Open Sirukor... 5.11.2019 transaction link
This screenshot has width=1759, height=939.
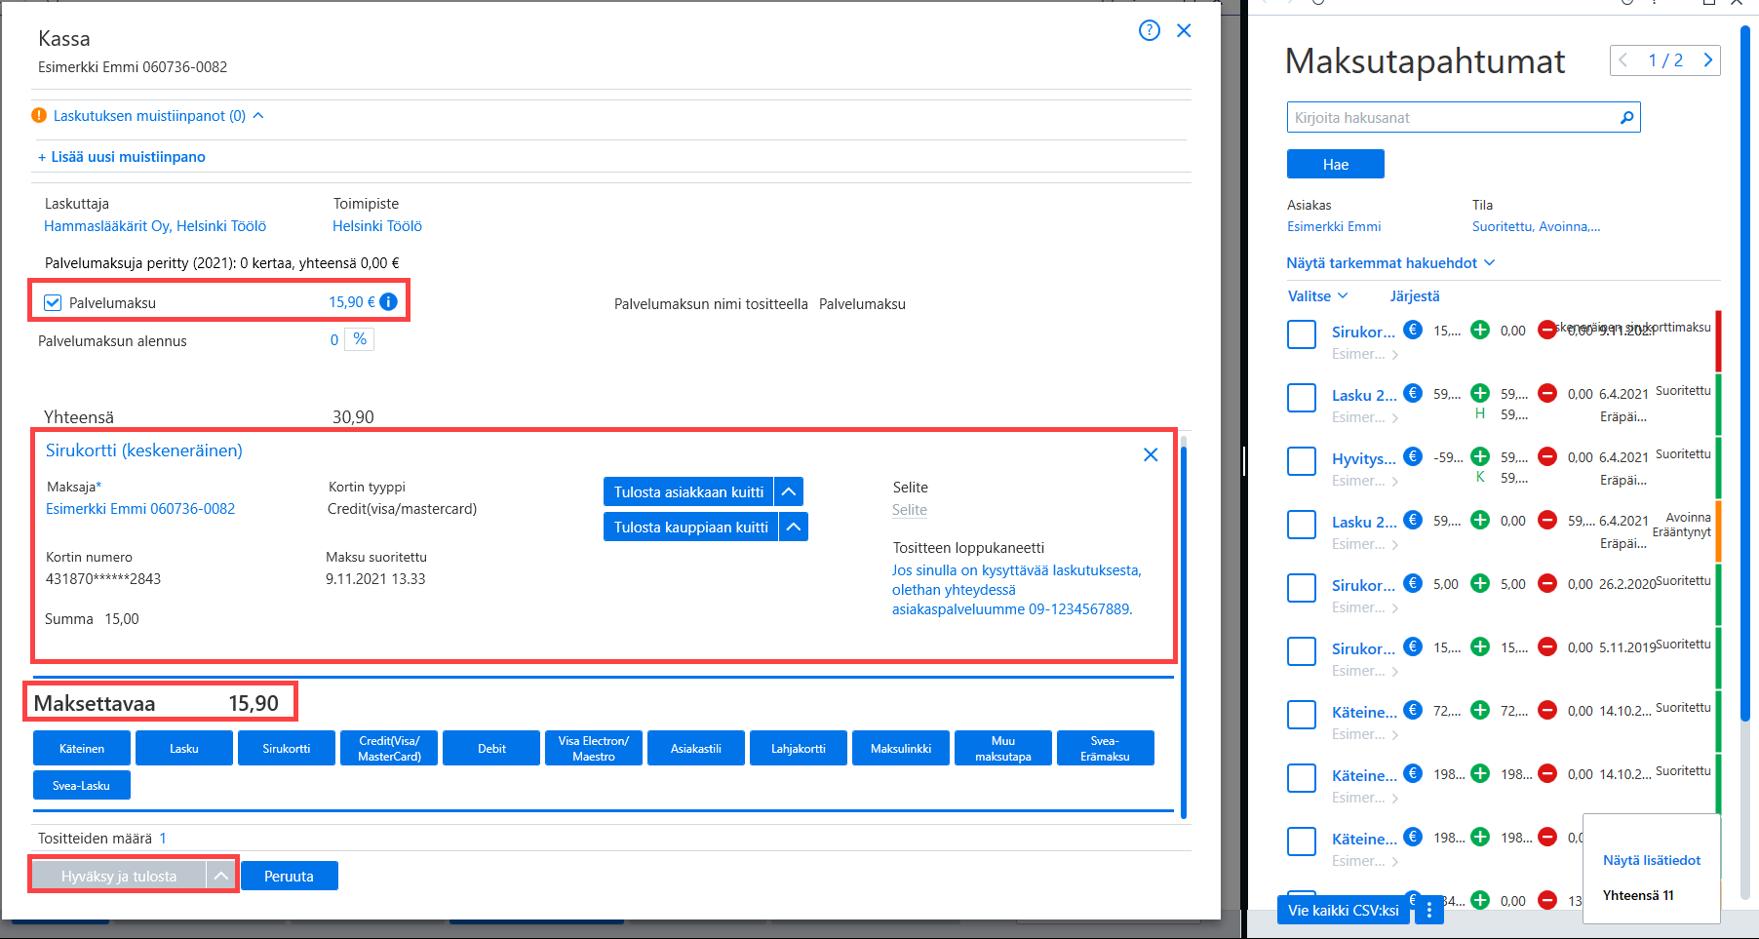[1363, 649]
